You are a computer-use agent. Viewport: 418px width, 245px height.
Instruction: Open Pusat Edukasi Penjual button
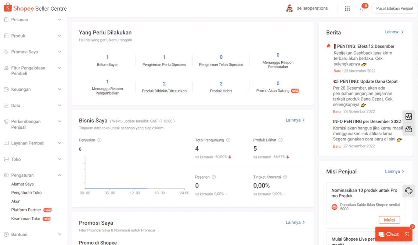pos(394,8)
